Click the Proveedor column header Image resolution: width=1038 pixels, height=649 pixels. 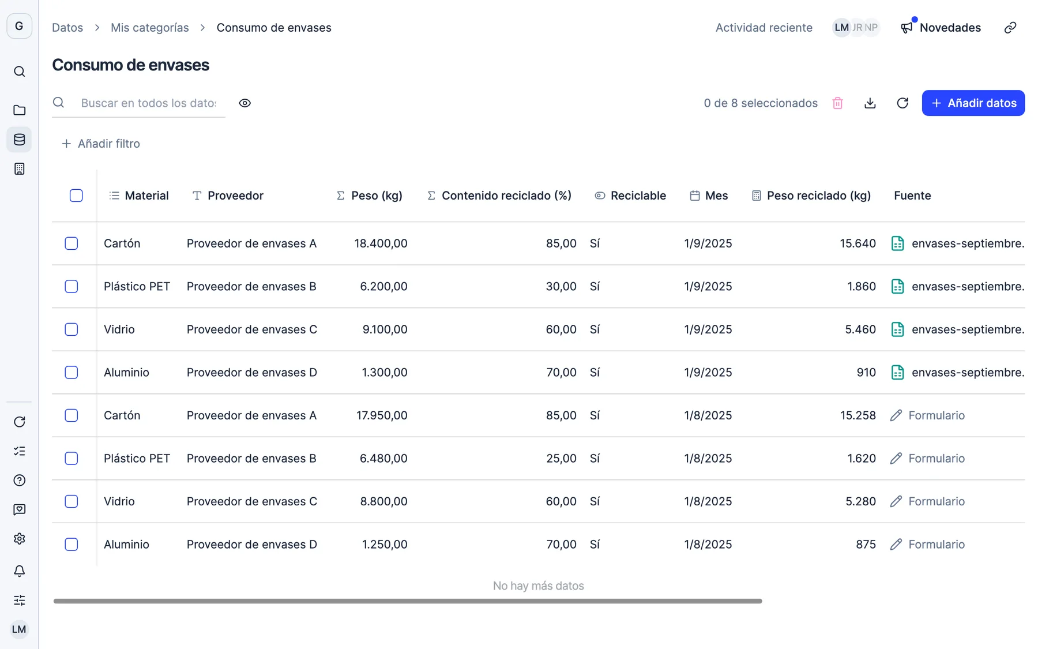click(228, 196)
